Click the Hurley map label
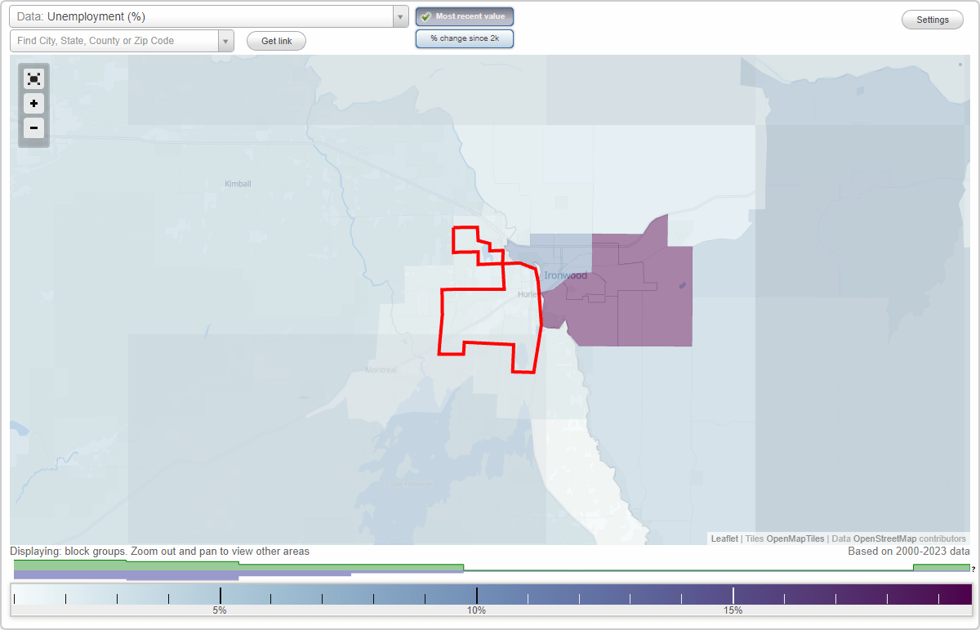Viewport: 980px width, 630px height. point(528,294)
